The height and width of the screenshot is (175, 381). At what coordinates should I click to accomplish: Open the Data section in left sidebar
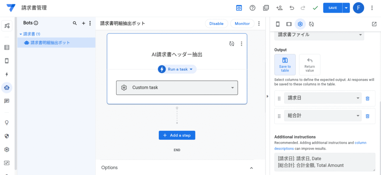tap(7, 48)
